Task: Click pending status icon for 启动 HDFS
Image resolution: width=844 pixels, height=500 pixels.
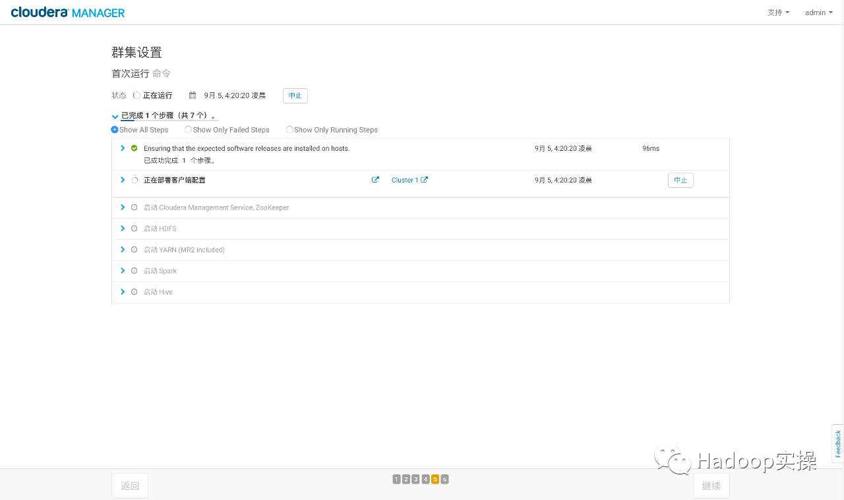Action: [x=135, y=229]
